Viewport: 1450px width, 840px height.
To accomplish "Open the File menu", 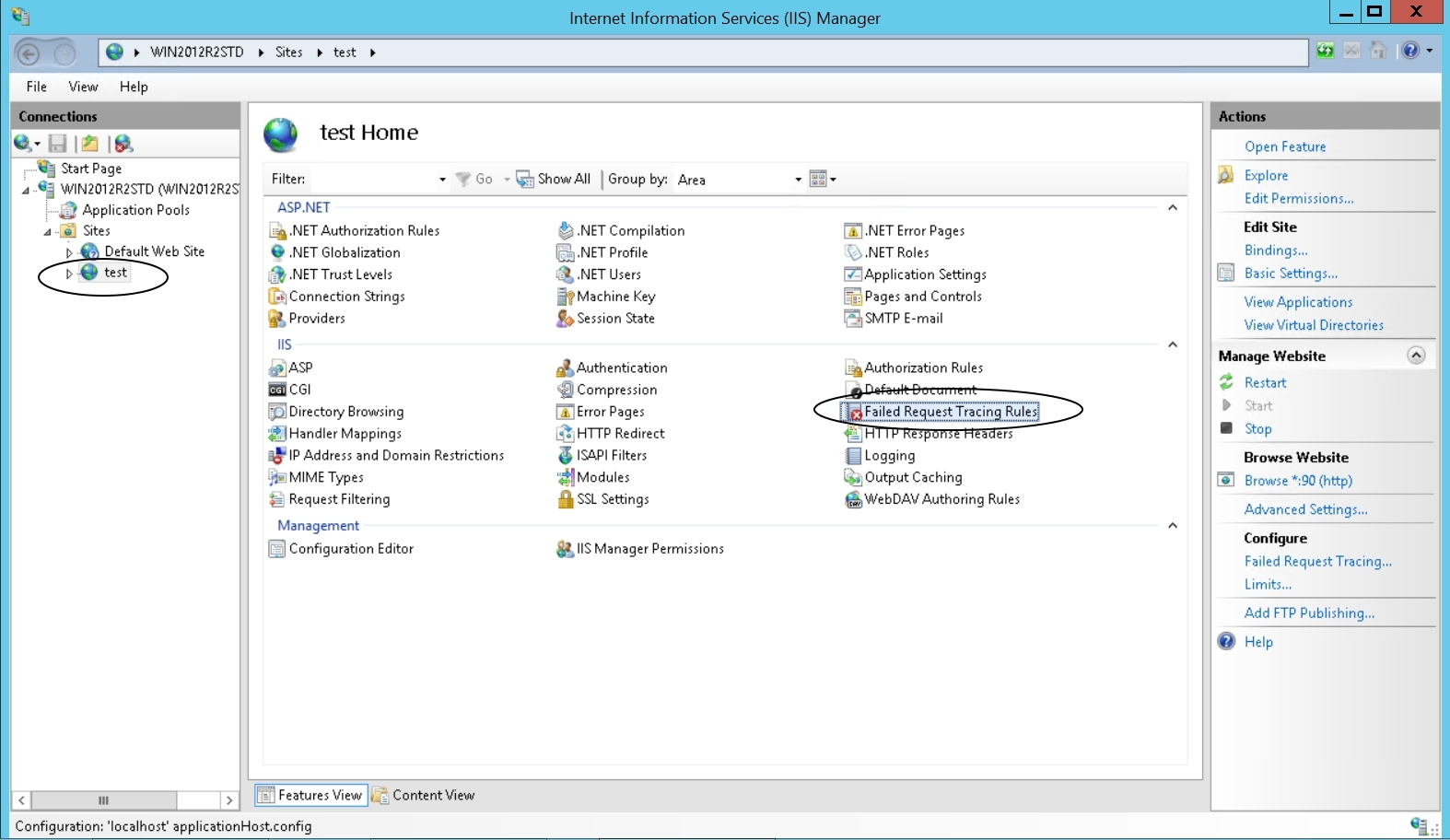I will (37, 87).
